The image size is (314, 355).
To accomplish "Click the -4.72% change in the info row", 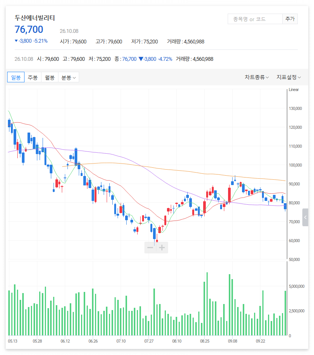I will (165, 59).
